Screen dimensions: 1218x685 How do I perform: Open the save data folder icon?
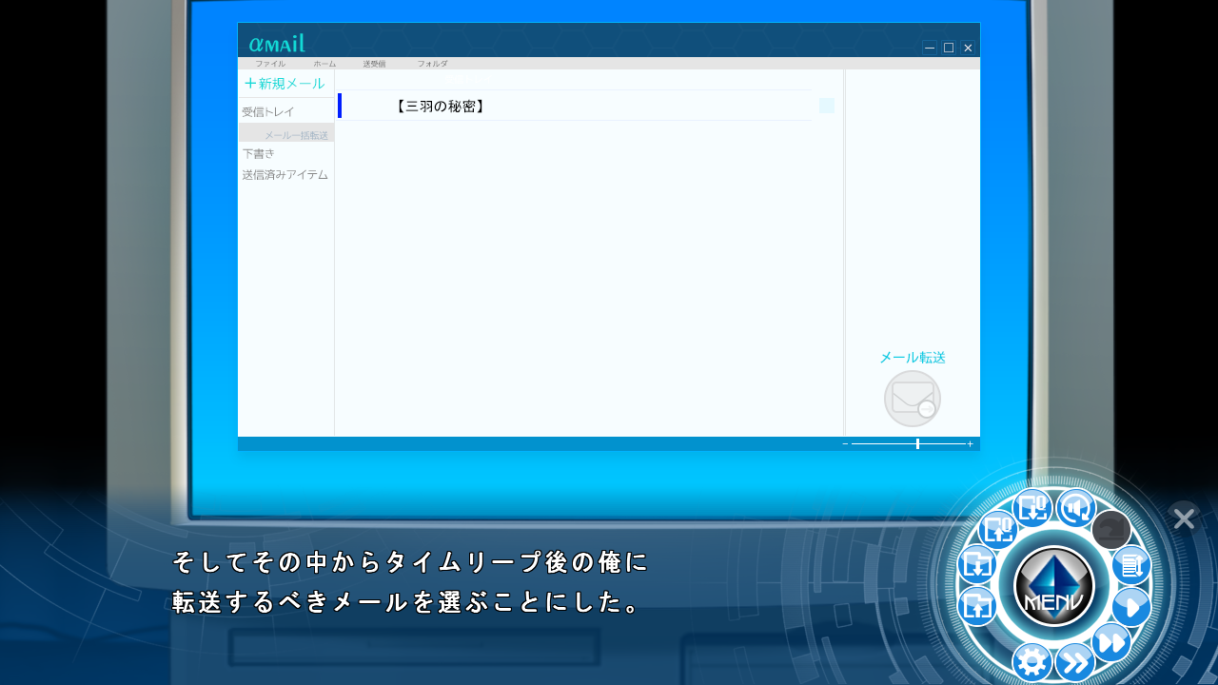pyautogui.click(x=977, y=564)
